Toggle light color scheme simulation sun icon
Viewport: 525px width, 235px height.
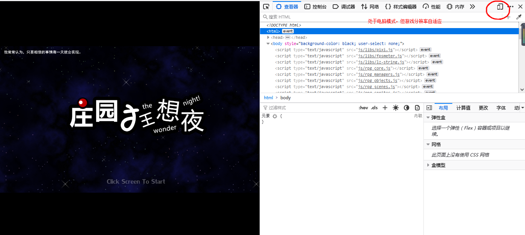tap(396, 108)
